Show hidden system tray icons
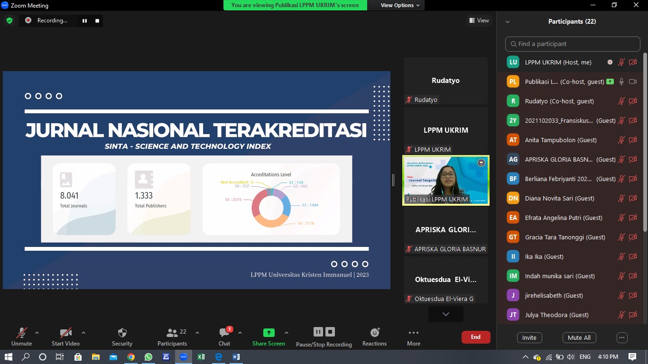This screenshot has width=648, height=364. [x=525, y=357]
